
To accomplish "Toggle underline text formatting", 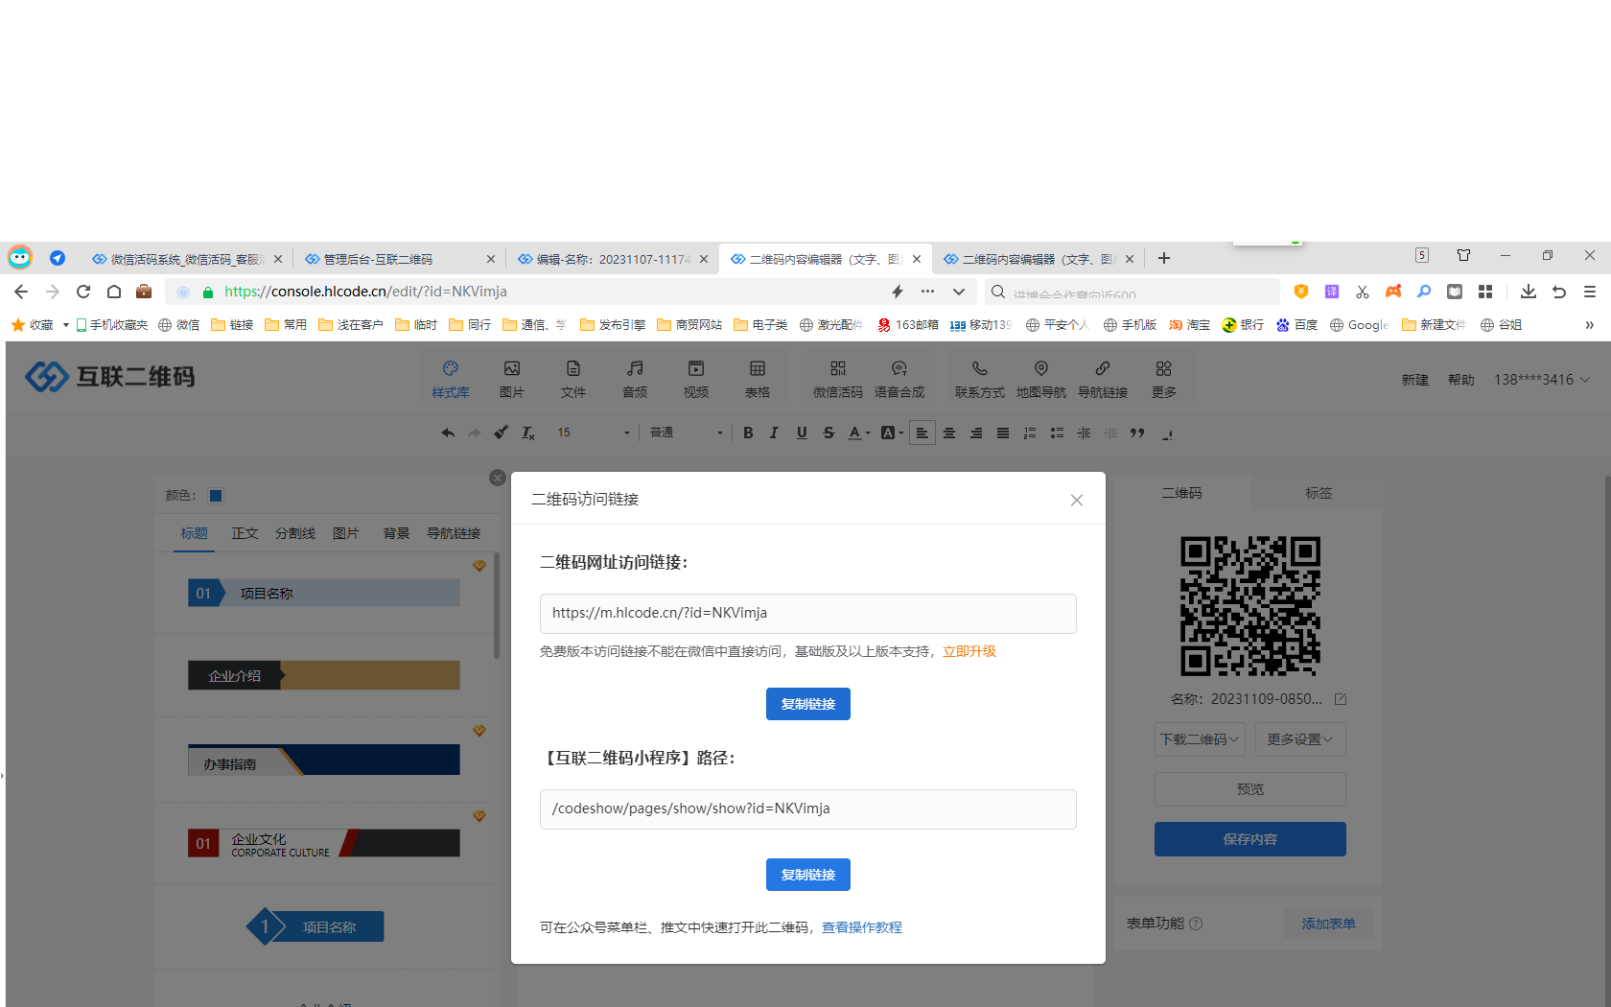I will pos(802,433).
